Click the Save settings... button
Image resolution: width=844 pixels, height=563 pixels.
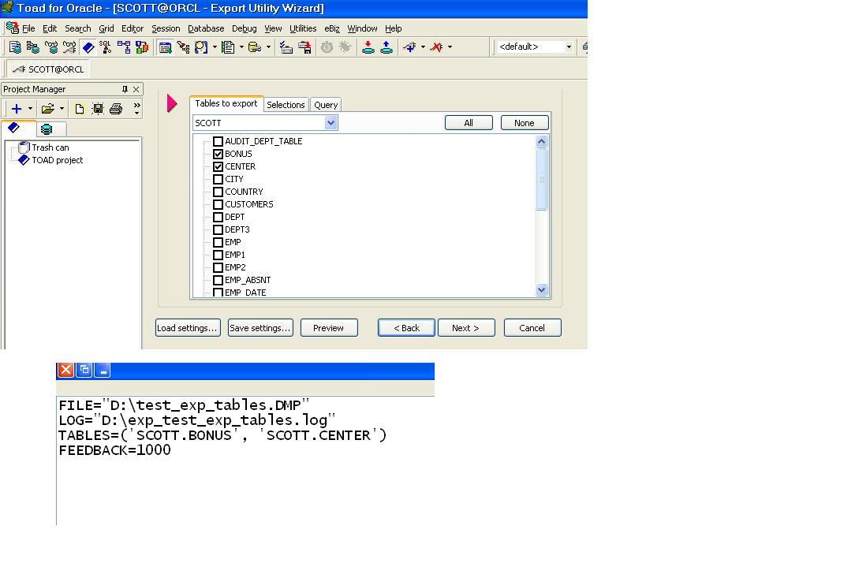coord(260,328)
